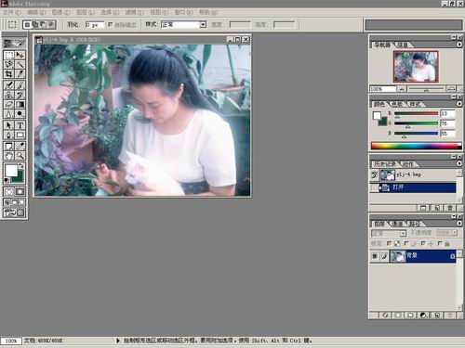Image resolution: width=465 pixels, height=348 pixels.
Task: Select the Hand tool
Action: [8, 156]
